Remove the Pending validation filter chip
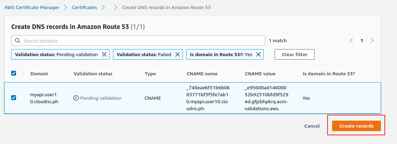The width and height of the screenshot is (397, 144). [x=104, y=54]
